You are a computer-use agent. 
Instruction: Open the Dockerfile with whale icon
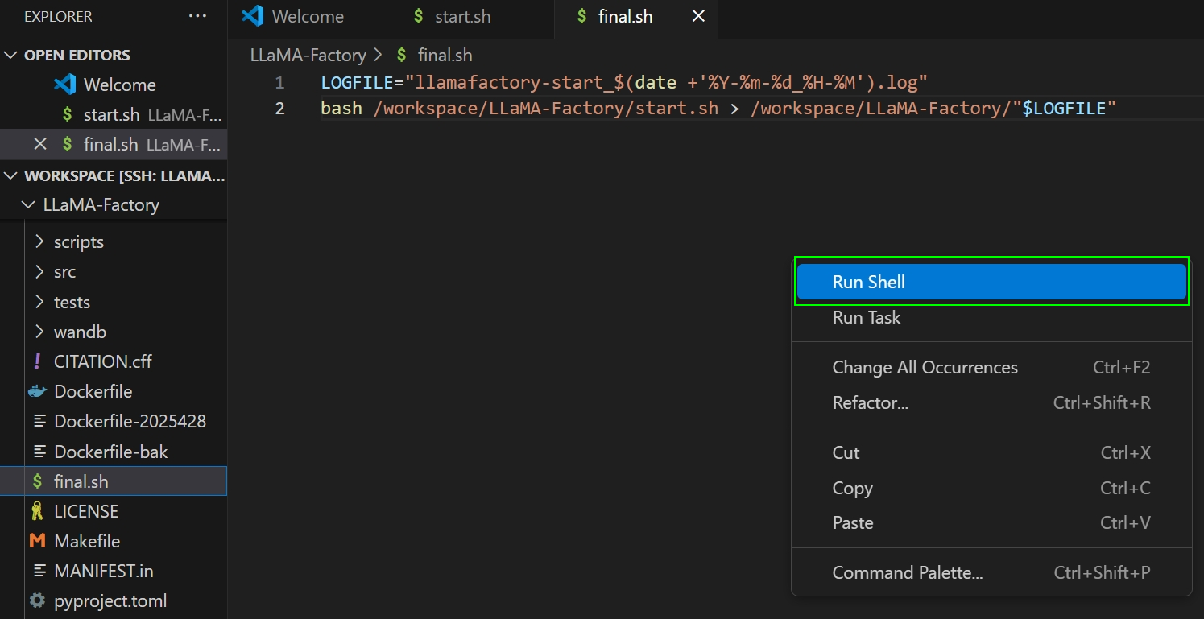coord(93,392)
